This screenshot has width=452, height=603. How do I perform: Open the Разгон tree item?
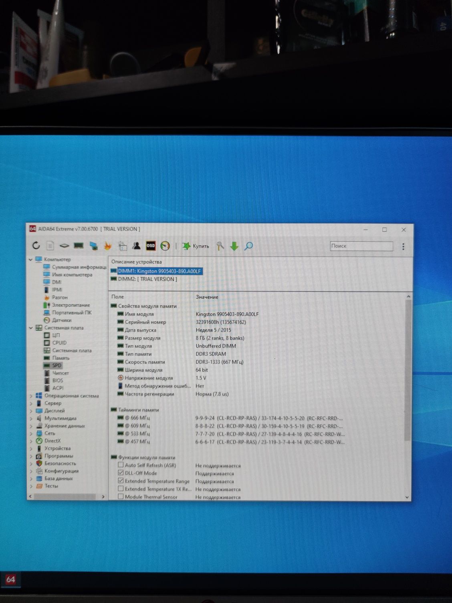pyautogui.click(x=60, y=297)
